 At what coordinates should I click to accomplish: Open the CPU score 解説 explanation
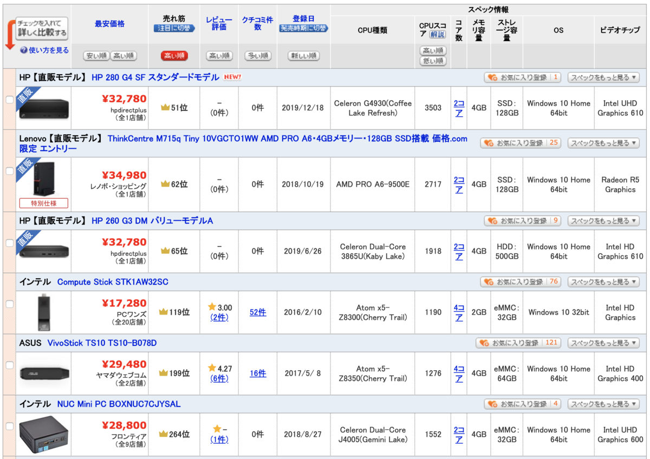click(x=438, y=35)
